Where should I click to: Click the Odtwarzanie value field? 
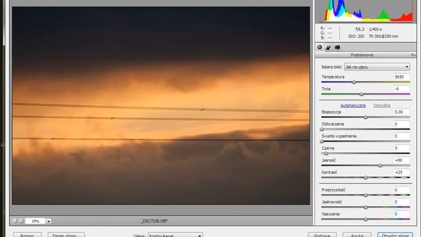pos(401,124)
